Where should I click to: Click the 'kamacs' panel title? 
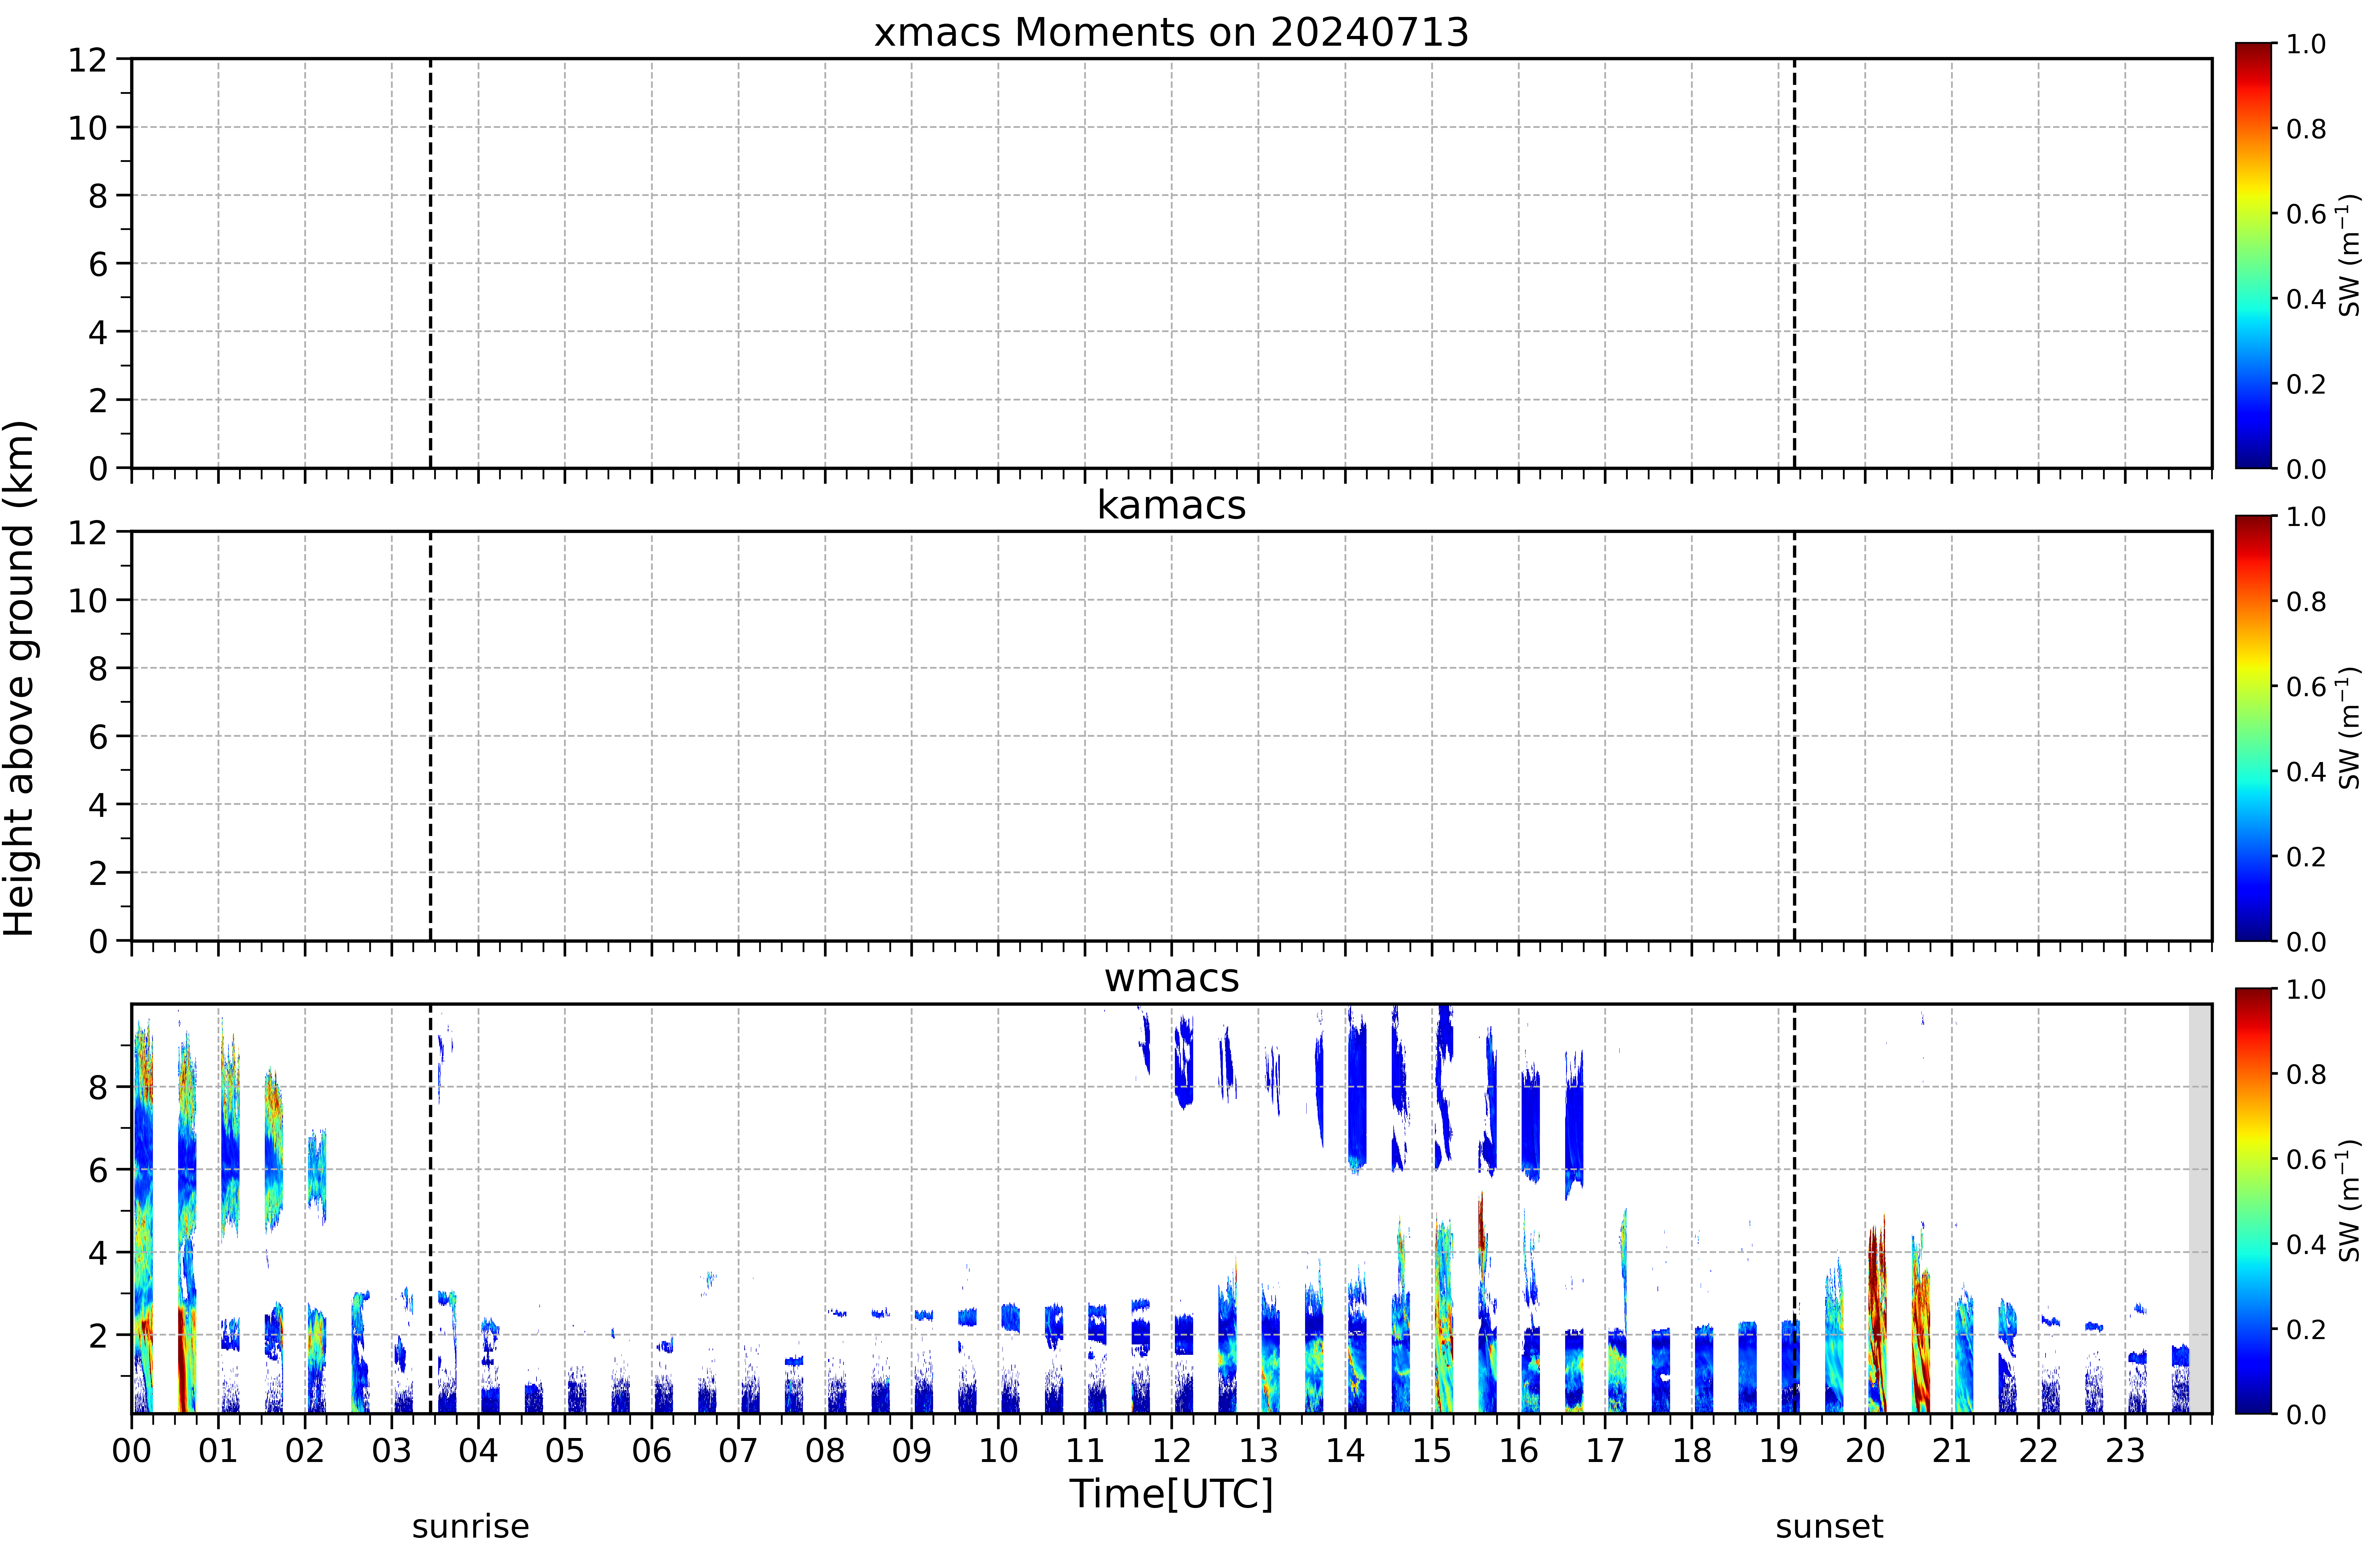pos(1171,505)
